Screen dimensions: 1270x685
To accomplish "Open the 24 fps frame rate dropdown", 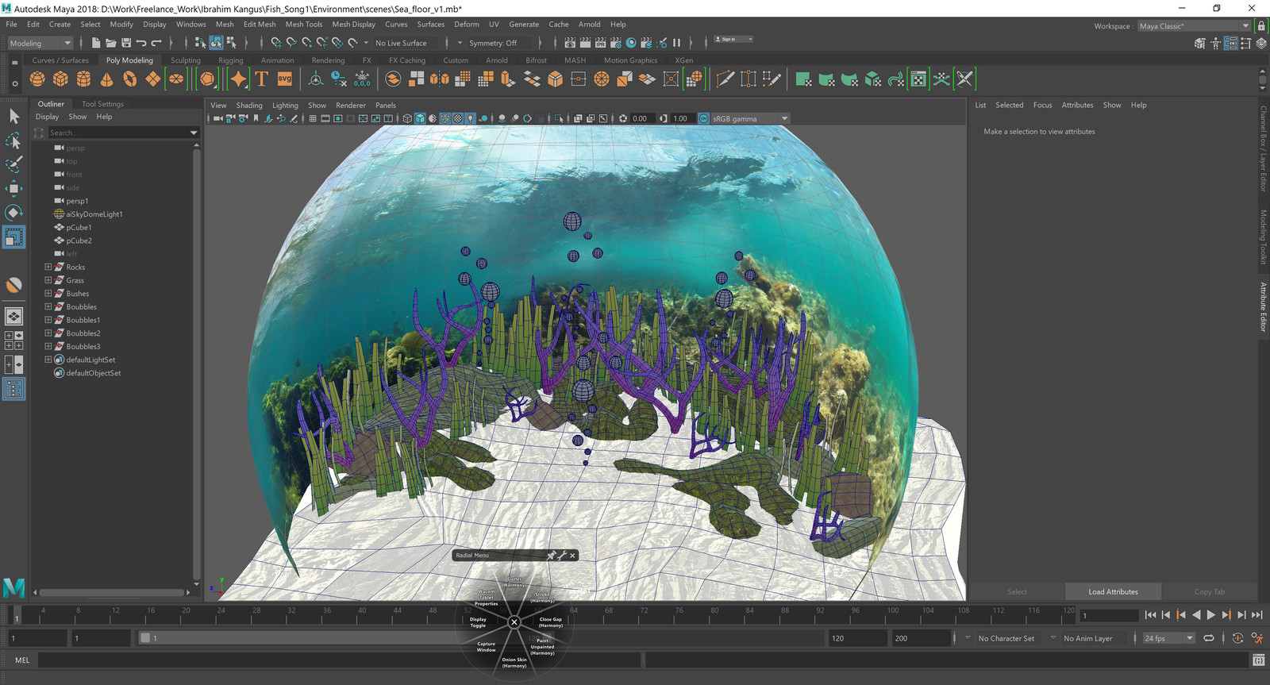I will (1168, 638).
